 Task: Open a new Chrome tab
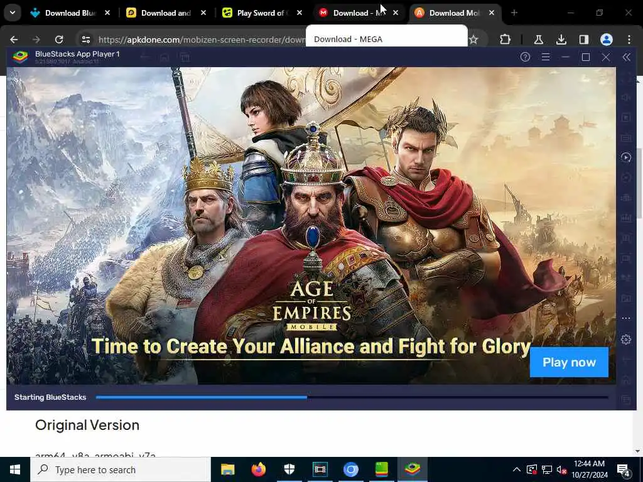514,13
